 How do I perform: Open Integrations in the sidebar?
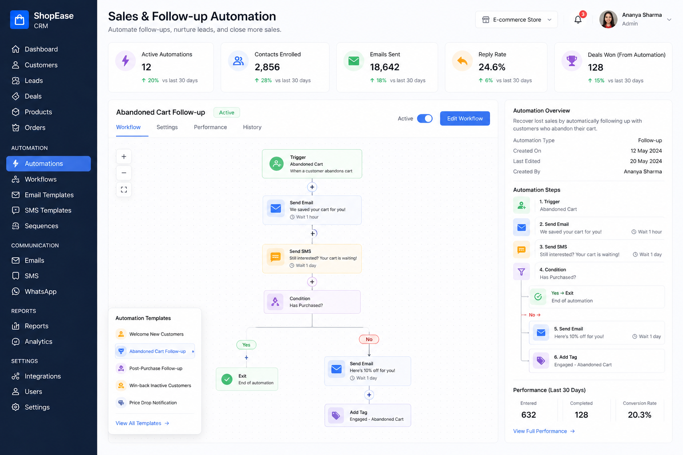click(x=48, y=376)
